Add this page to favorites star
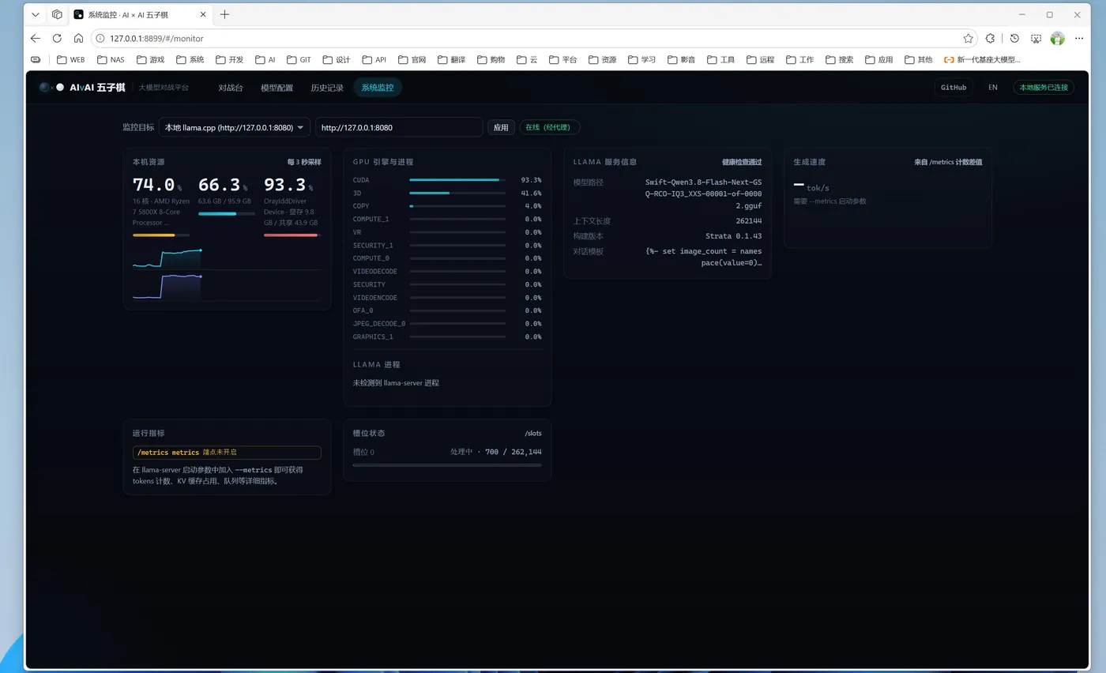The height and width of the screenshot is (673, 1106). 968,38
